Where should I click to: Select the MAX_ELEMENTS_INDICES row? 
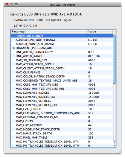tap(62, 93)
